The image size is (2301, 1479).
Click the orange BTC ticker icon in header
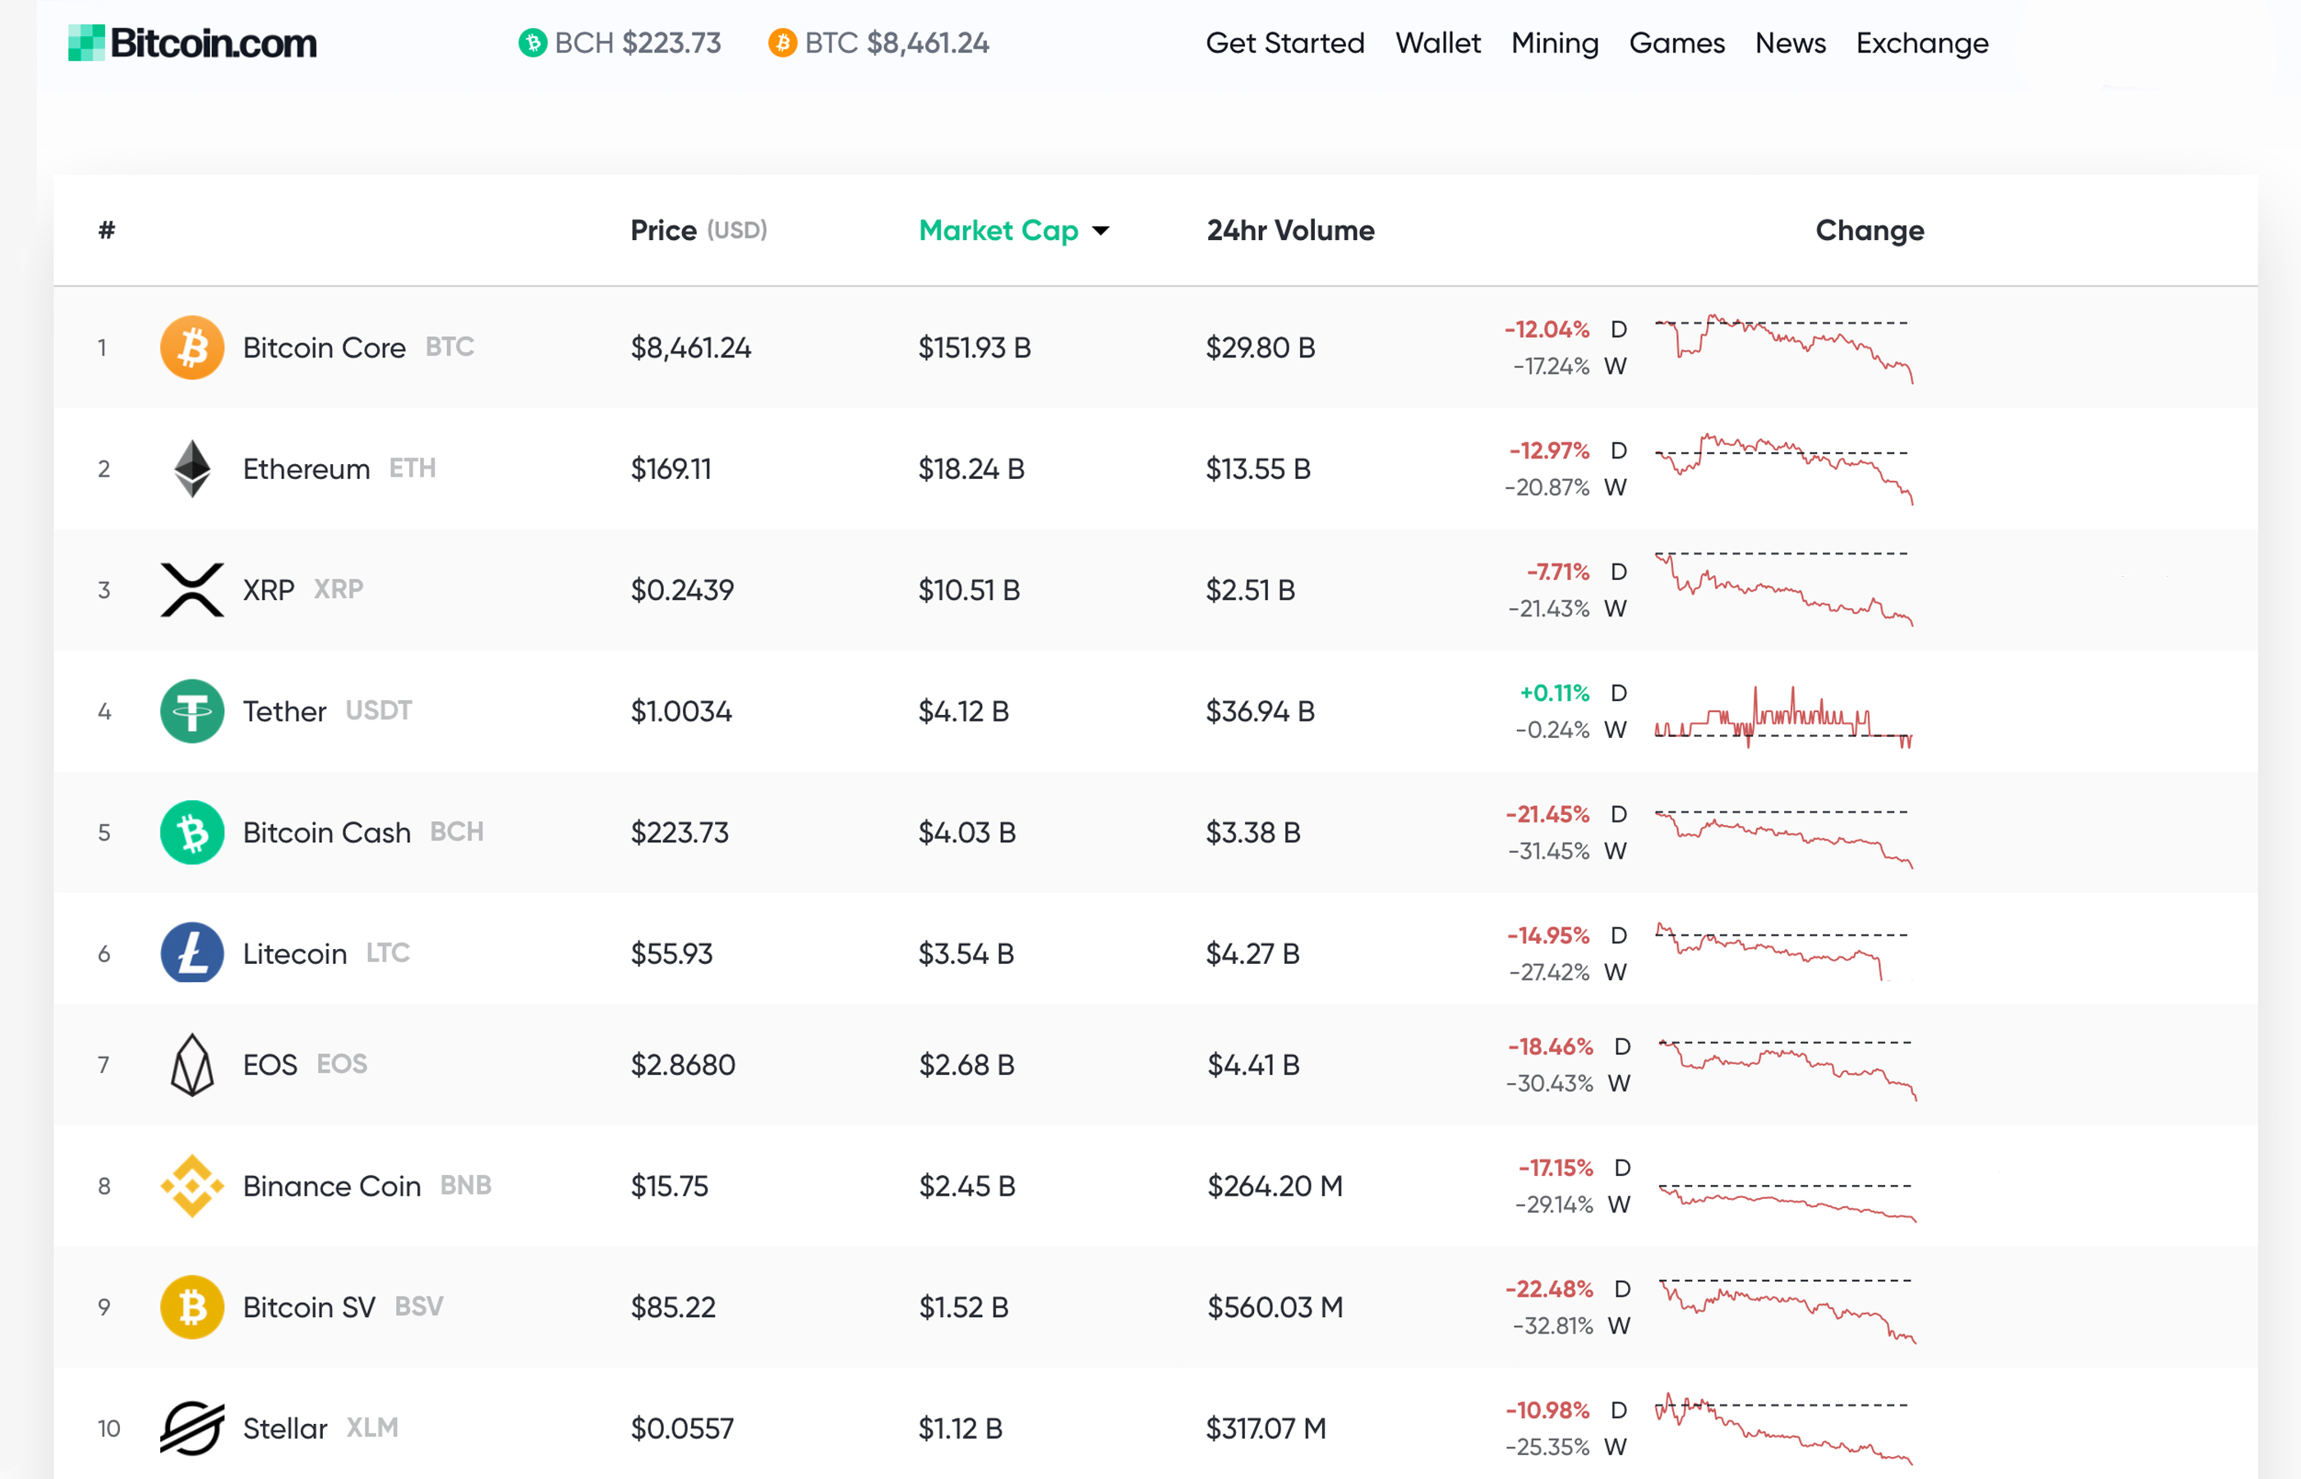coord(782,44)
